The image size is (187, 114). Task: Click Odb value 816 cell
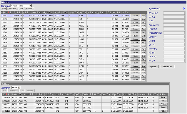[x=60, y=108]
